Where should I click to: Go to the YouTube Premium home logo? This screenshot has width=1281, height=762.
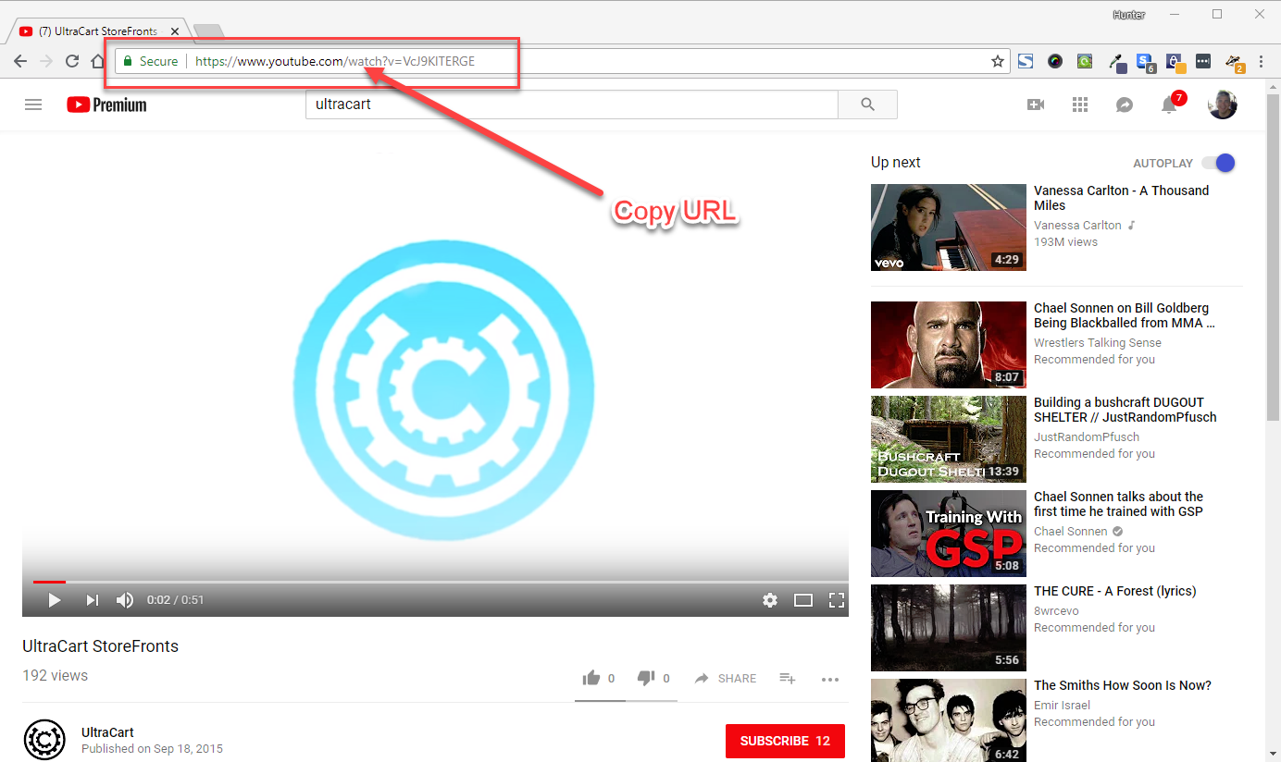coord(106,104)
